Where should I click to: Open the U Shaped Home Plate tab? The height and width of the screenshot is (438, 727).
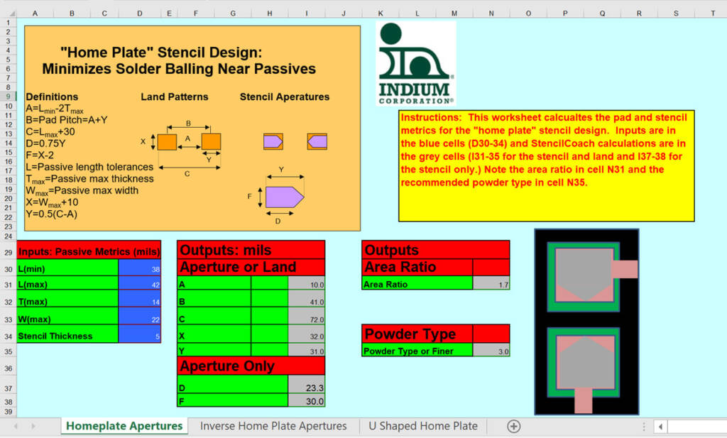tap(422, 426)
